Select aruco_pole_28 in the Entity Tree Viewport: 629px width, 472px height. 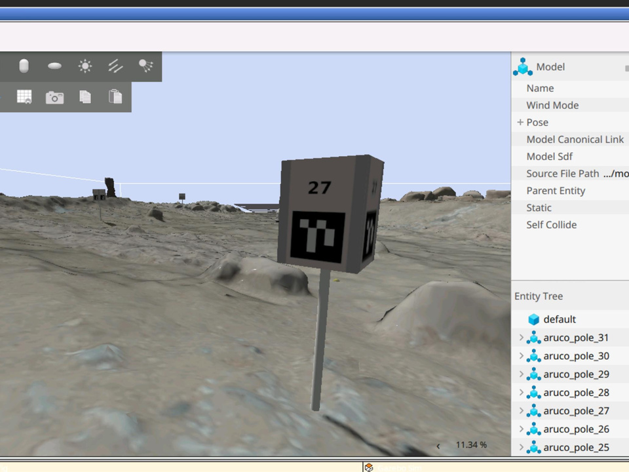[x=576, y=393]
